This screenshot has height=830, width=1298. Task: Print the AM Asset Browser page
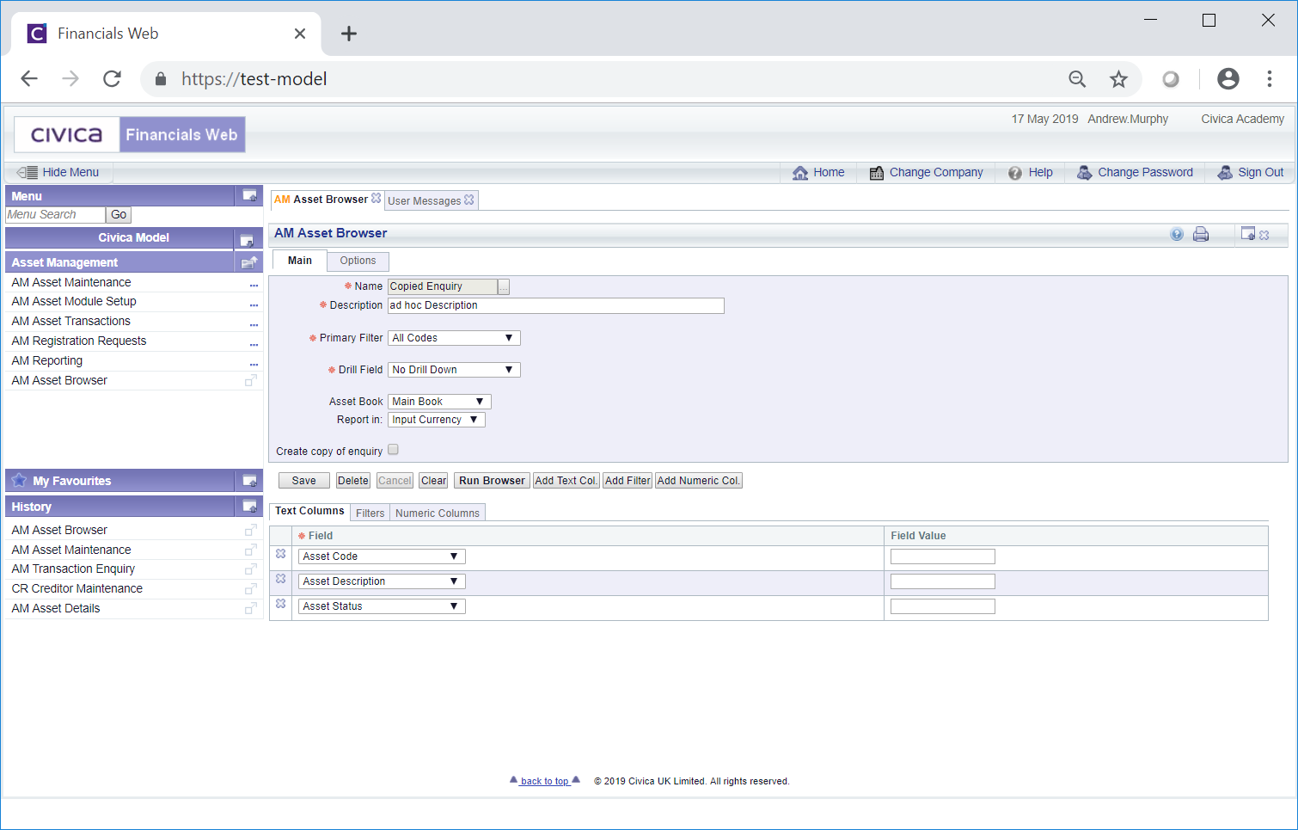(1201, 234)
